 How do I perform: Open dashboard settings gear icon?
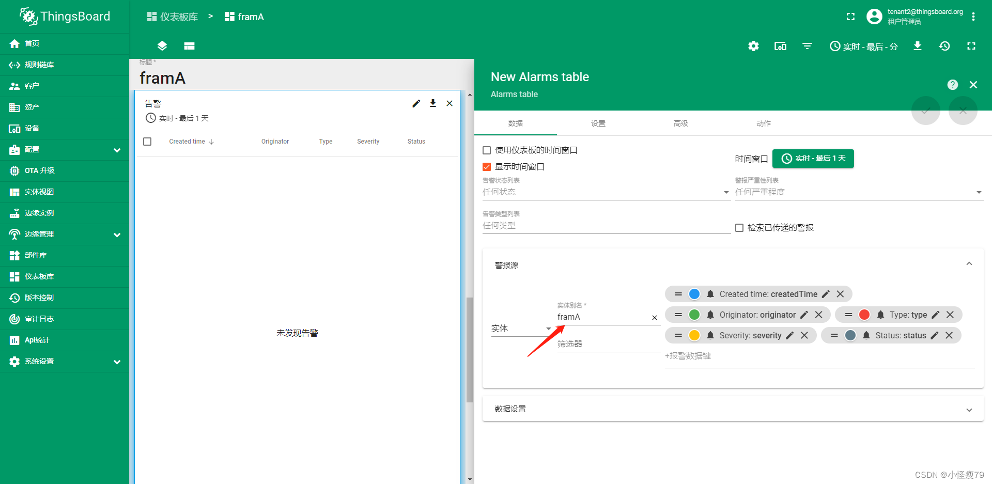(x=753, y=46)
